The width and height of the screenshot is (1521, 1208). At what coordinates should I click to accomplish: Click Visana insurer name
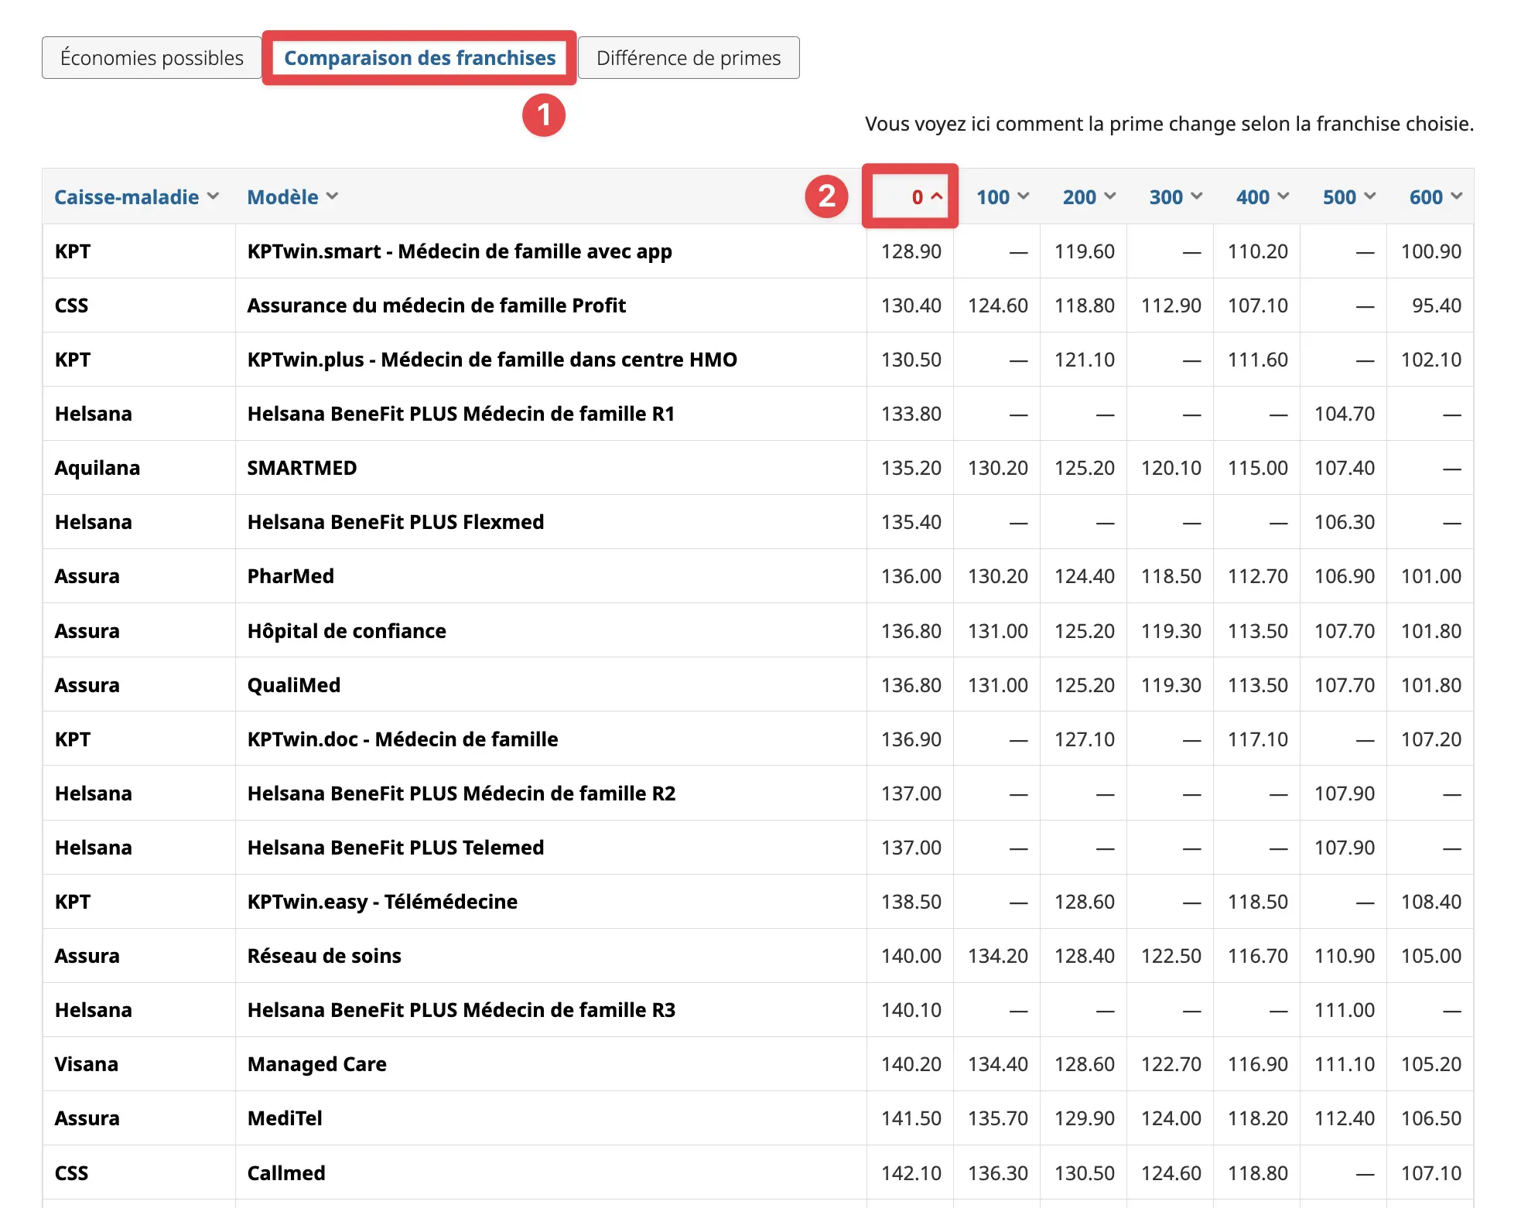87,1064
